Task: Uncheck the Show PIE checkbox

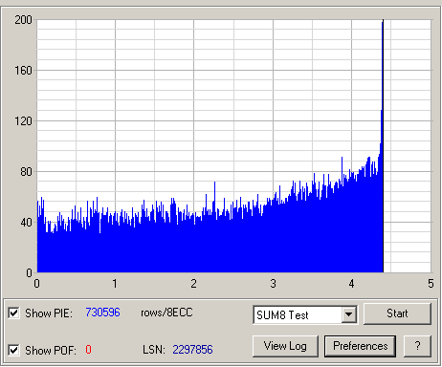Action: tap(13, 313)
